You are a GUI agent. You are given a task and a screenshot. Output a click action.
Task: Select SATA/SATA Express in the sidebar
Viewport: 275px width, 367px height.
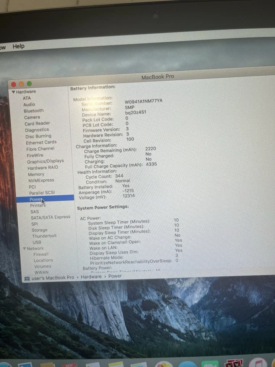50,218
